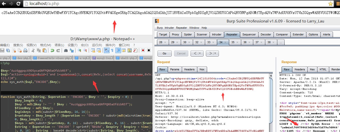
Task: Open the Request Params tab
Action: pos(175,69)
